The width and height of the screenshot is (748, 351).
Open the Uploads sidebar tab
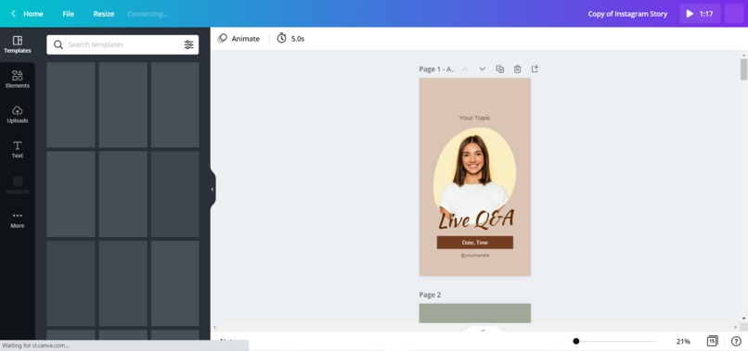18,115
